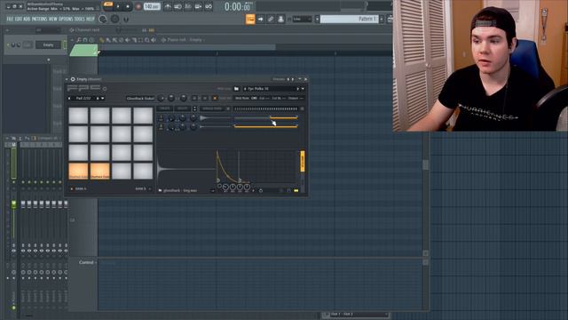The width and height of the screenshot is (568, 320).
Task: Open the Pattern 1 selector
Action: [349, 19]
